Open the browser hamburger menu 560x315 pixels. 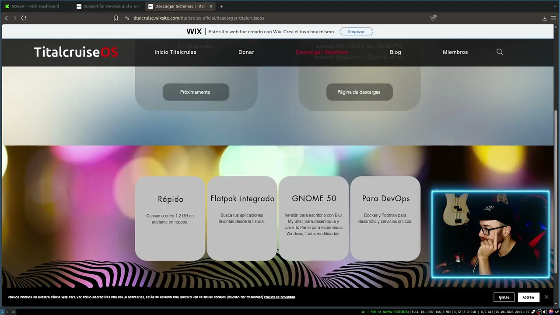tap(553, 18)
